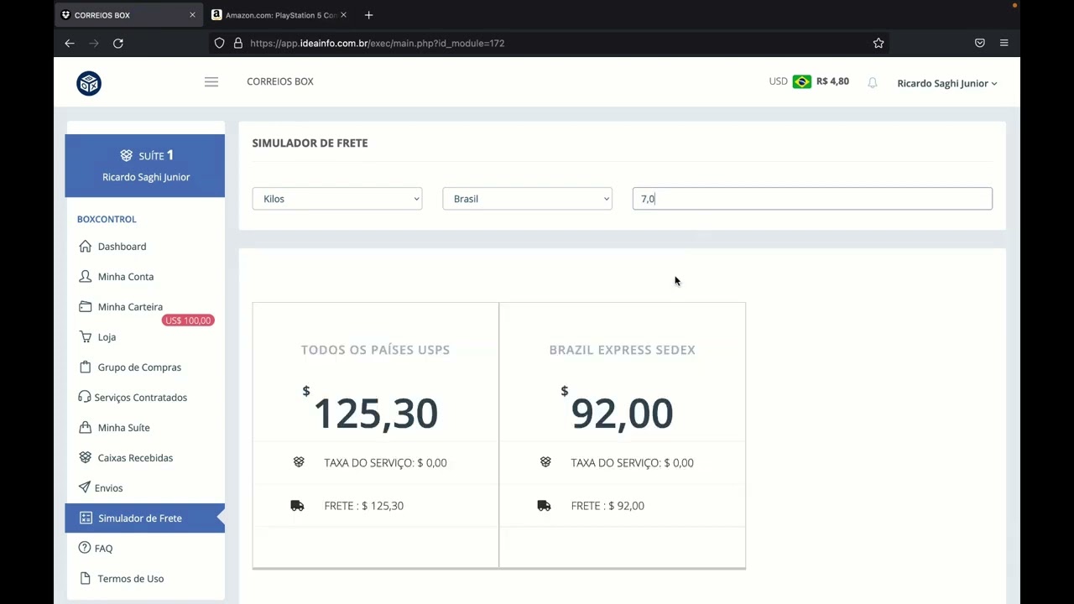The height and width of the screenshot is (604, 1074).
Task: Click the Correios Box logo icon
Action: 89,83
